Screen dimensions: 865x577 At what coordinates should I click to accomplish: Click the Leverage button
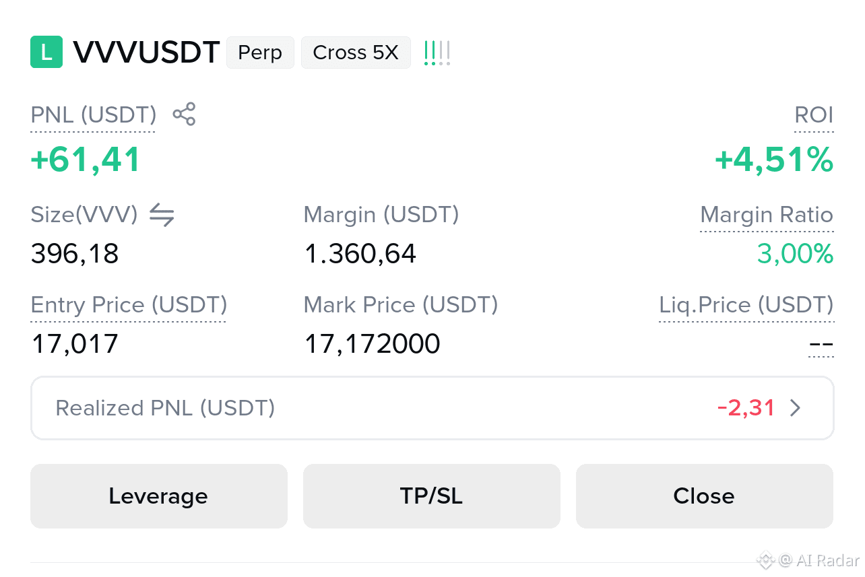coord(159,496)
